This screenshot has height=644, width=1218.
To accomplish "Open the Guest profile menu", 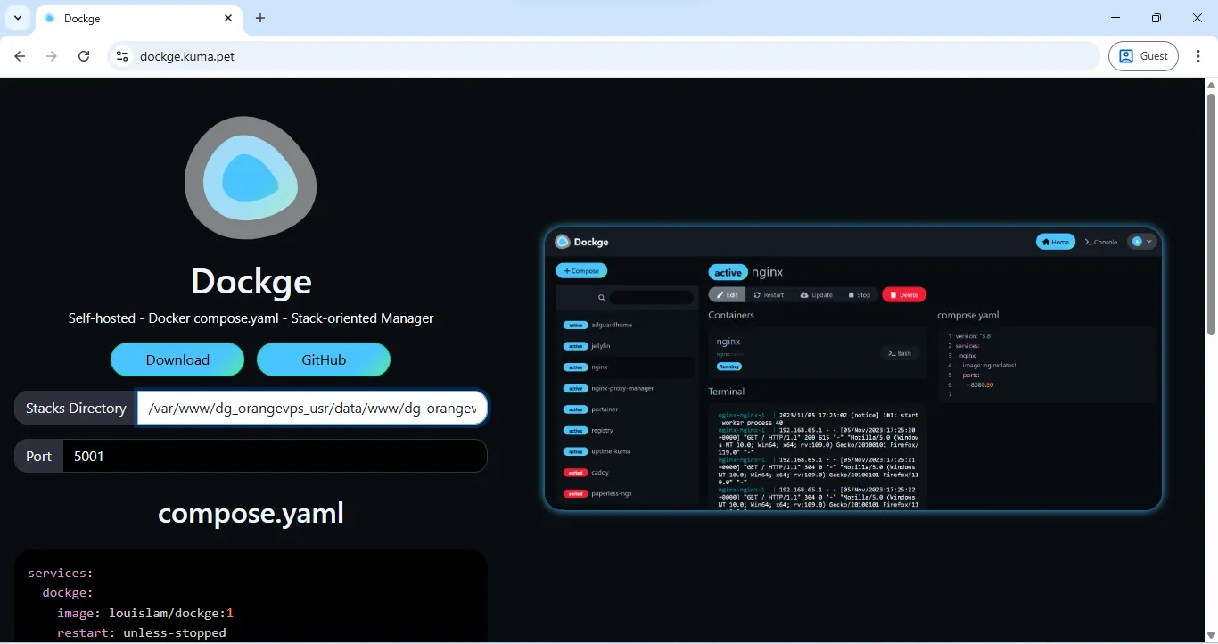I will (1143, 56).
